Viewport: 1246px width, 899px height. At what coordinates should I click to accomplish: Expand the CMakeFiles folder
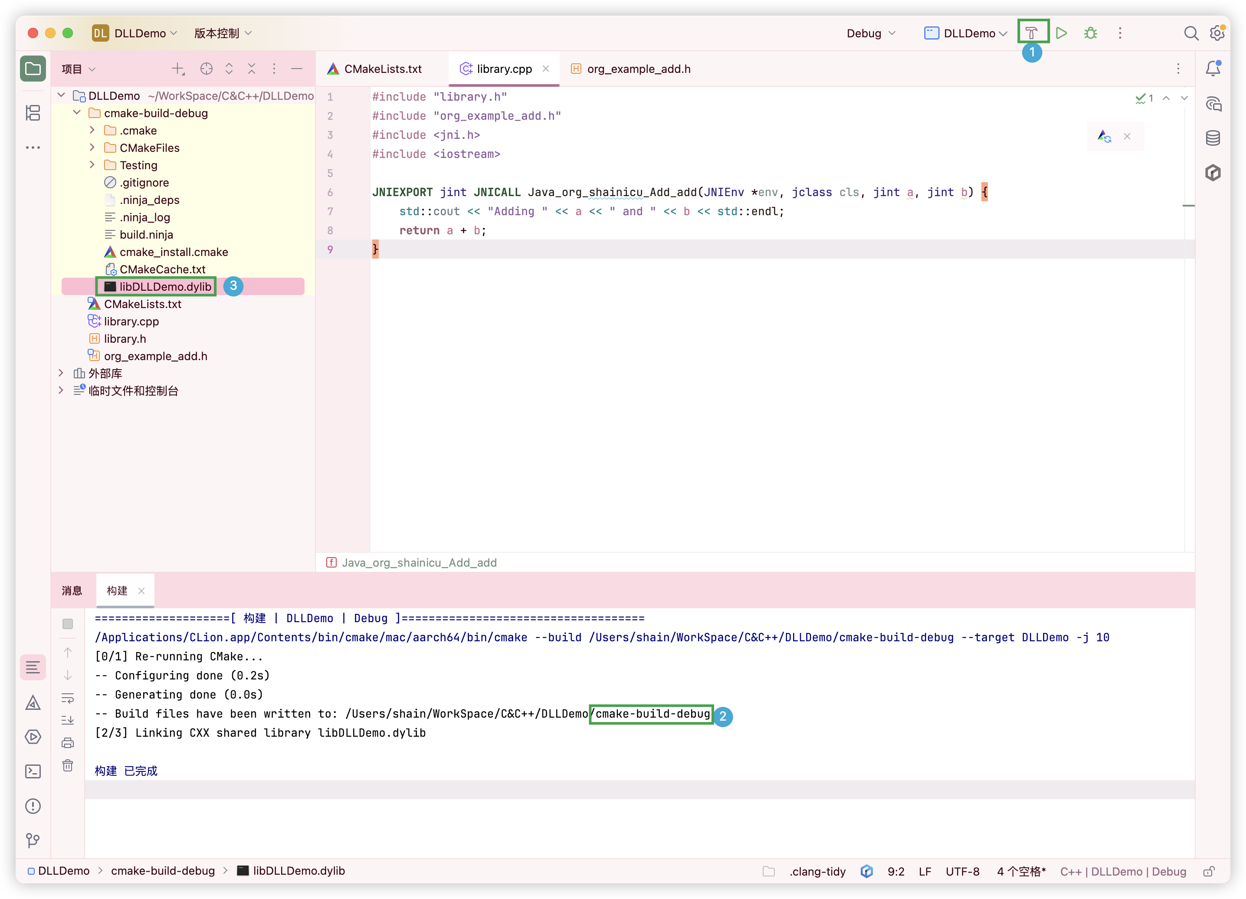(x=92, y=148)
